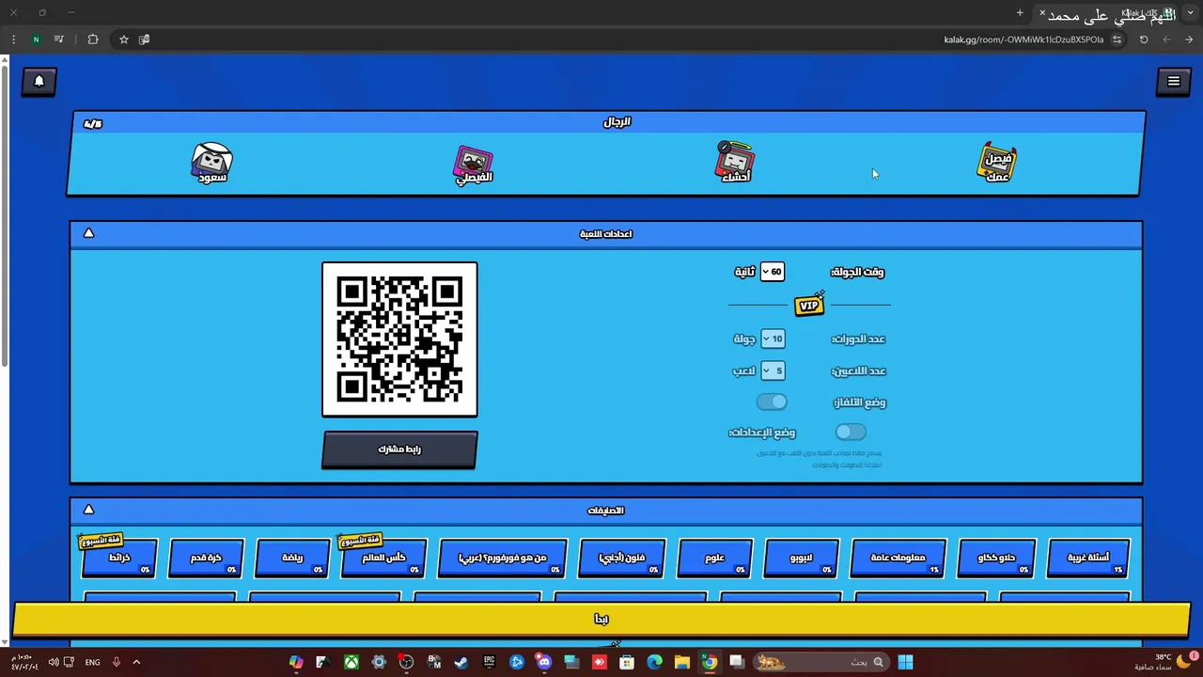This screenshot has height=677, width=1203.
Task: Click the microphone tray icon
Action: click(117, 662)
